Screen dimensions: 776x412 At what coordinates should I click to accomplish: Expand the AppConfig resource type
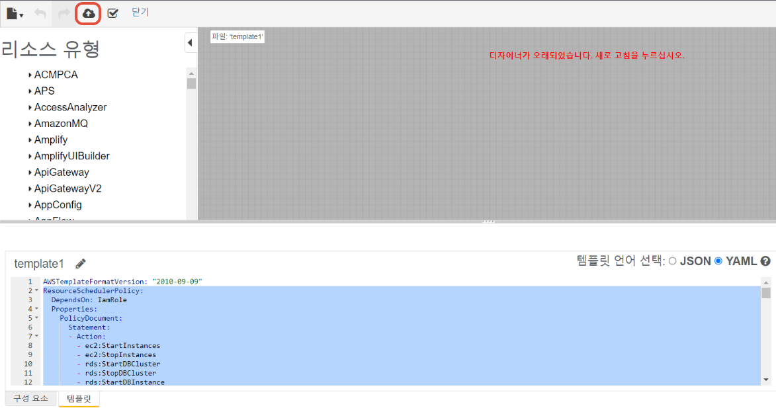(x=30, y=205)
